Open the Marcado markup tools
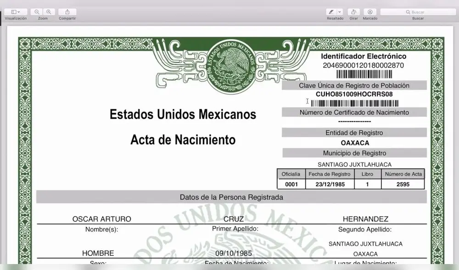This screenshot has width=459, height=270. (370, 12)
